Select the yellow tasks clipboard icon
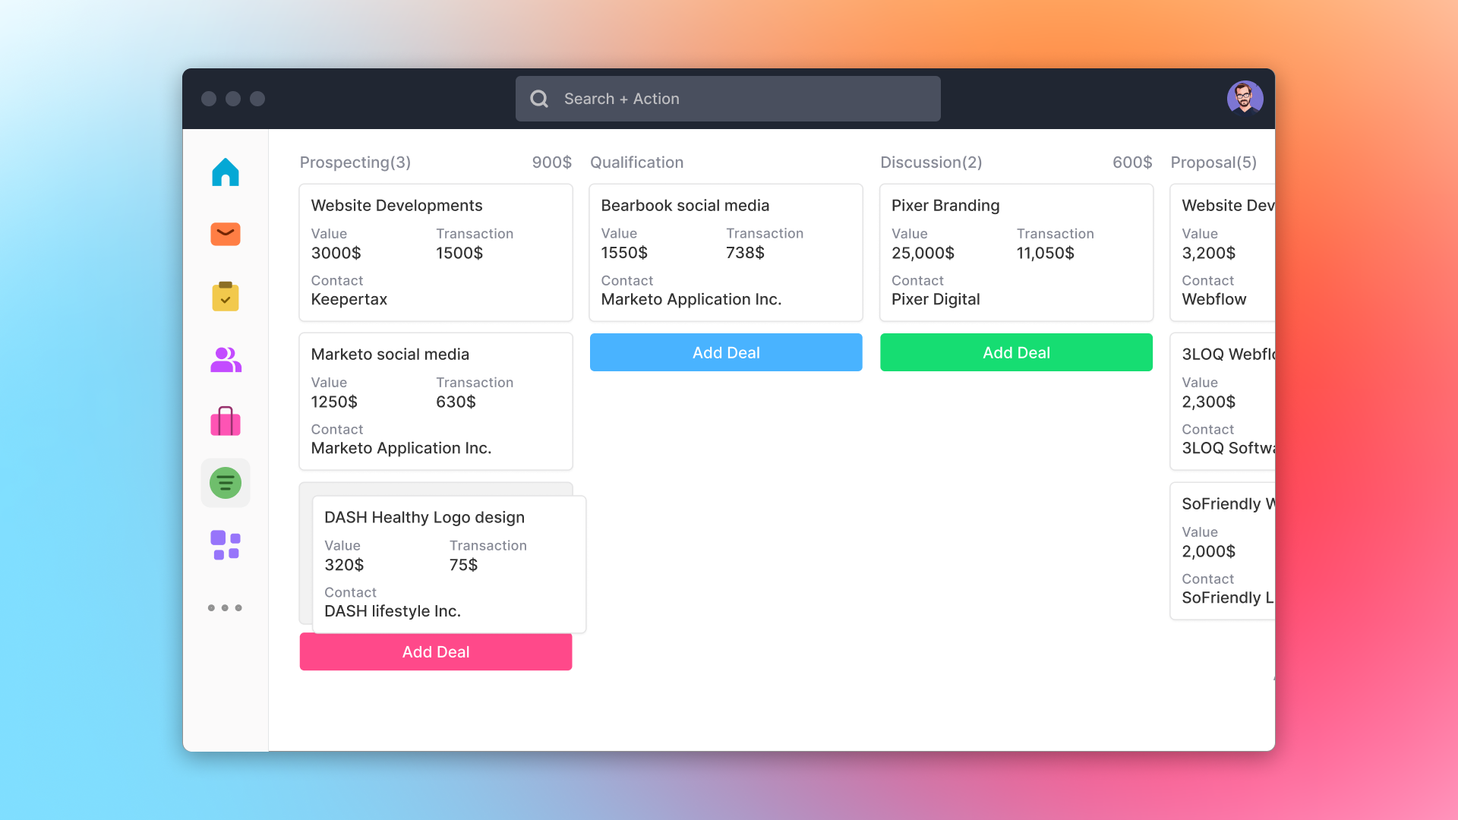1458x820 pixels. [226, 296]
